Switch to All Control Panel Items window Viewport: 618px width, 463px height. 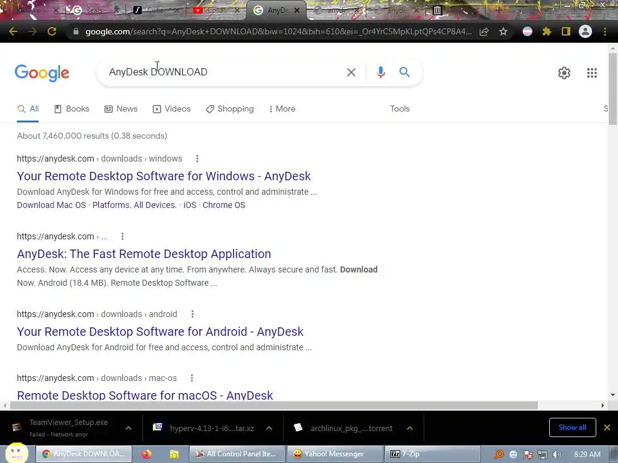coord(237,454)
